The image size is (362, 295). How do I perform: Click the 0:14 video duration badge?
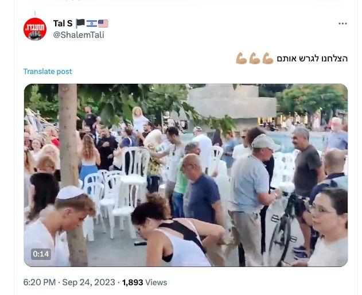[41, 254]
